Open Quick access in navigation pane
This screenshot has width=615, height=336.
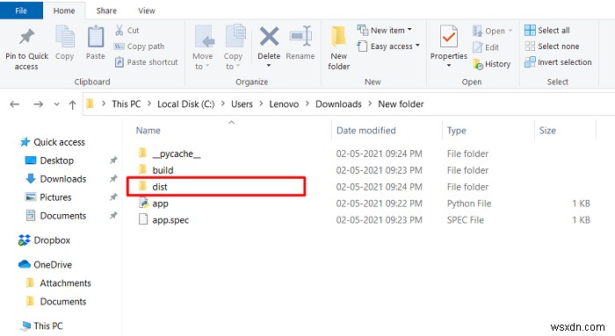coord(59,142)
